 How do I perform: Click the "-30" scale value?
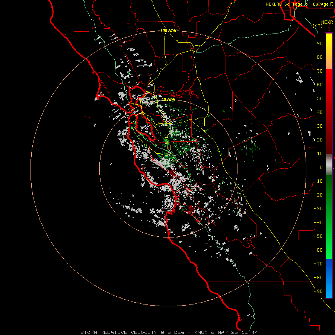pyautogui.click(x=318, y=209)
